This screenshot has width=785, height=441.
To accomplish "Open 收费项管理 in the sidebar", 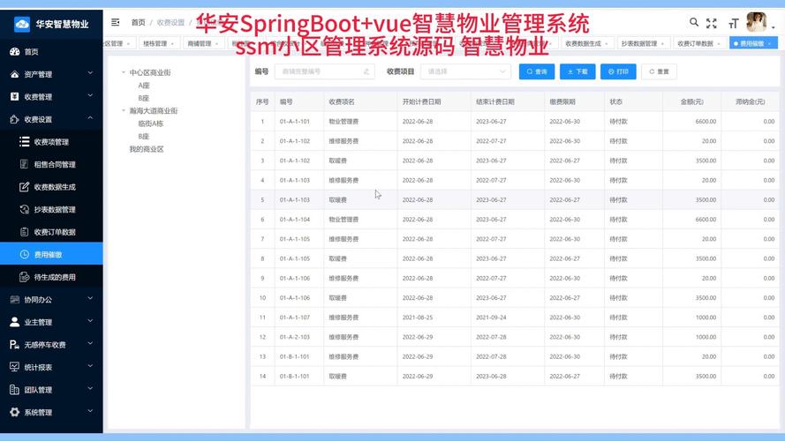I will tap(51, 142).
